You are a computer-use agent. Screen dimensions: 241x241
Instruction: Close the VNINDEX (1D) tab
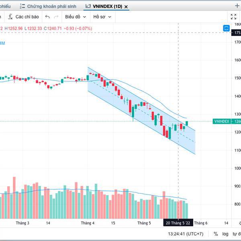click(x=126, y=7)
